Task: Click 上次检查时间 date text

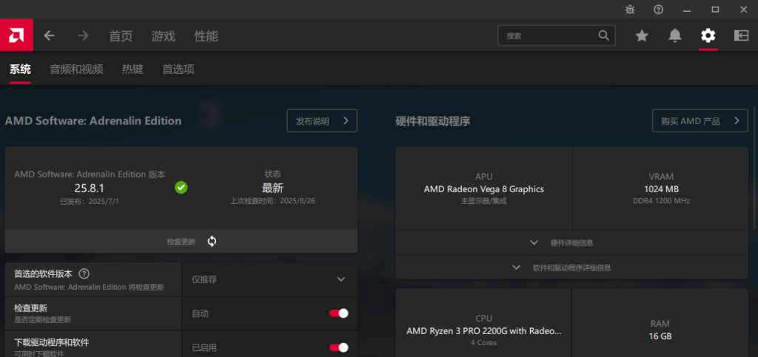Action: click(272, 201)
